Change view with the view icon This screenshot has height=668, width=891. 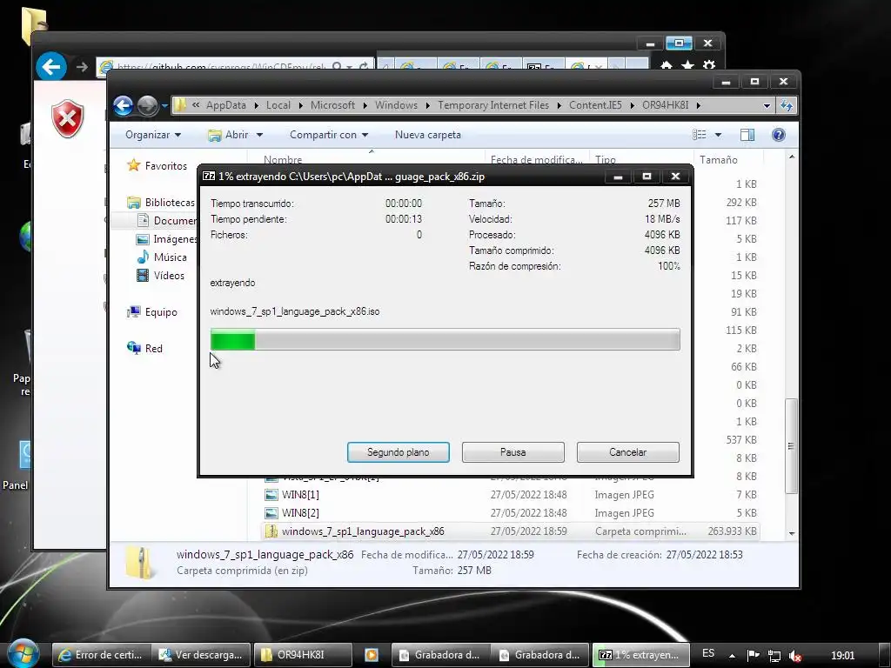click(699, 135)
